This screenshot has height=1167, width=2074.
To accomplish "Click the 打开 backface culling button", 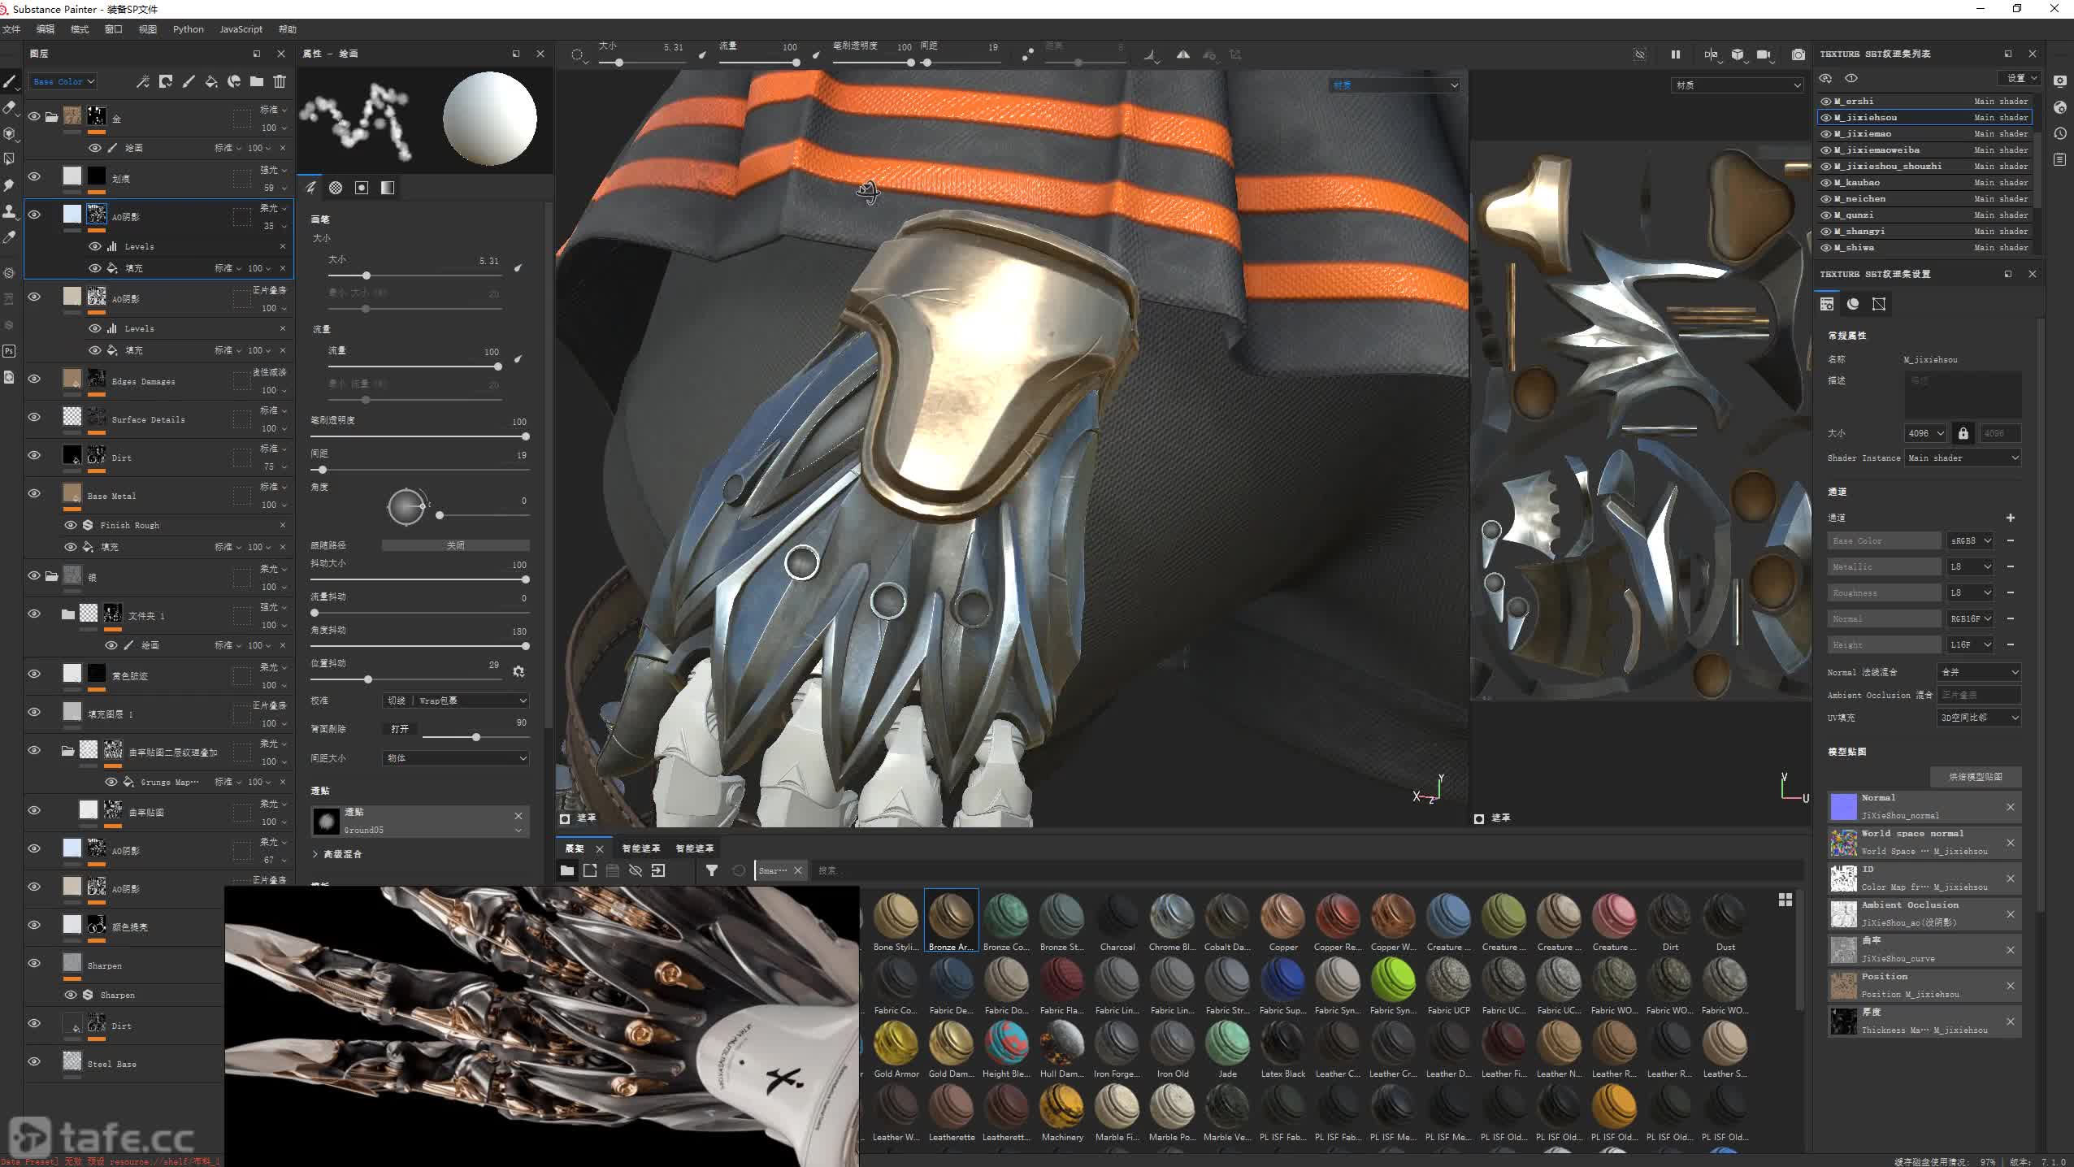I will tap(400, 729).
